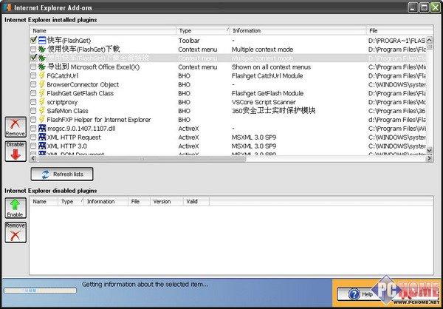Select the XML HTTP Request row name

point(74,137)
